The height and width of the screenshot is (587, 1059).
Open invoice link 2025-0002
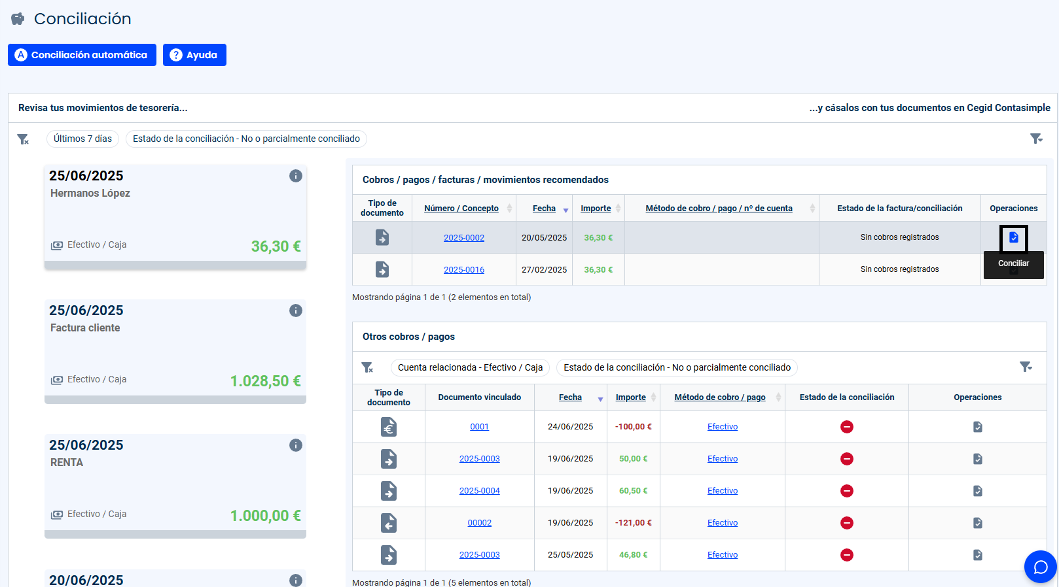(464, 238)
